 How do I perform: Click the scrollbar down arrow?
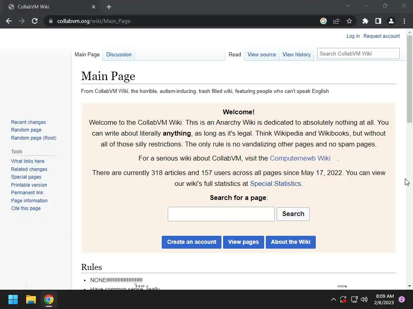point(409,286)
